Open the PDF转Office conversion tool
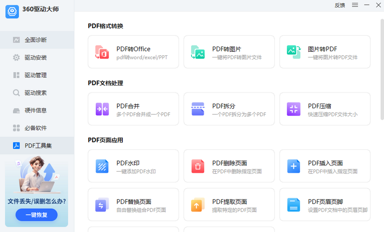This screenshot has width=384, height=232. [x=133, y=52]
